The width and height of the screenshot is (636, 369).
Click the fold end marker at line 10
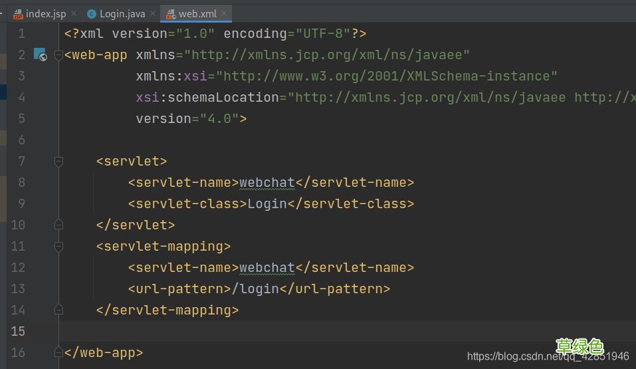(x=58, y=225)
